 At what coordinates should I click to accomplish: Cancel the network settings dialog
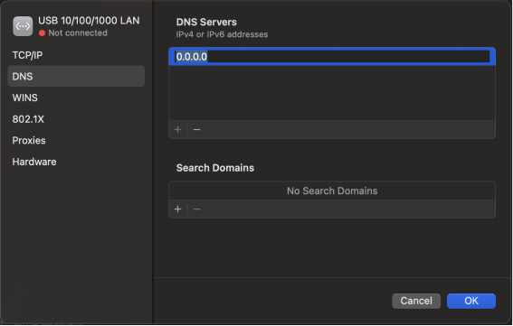tap(416, 301)
